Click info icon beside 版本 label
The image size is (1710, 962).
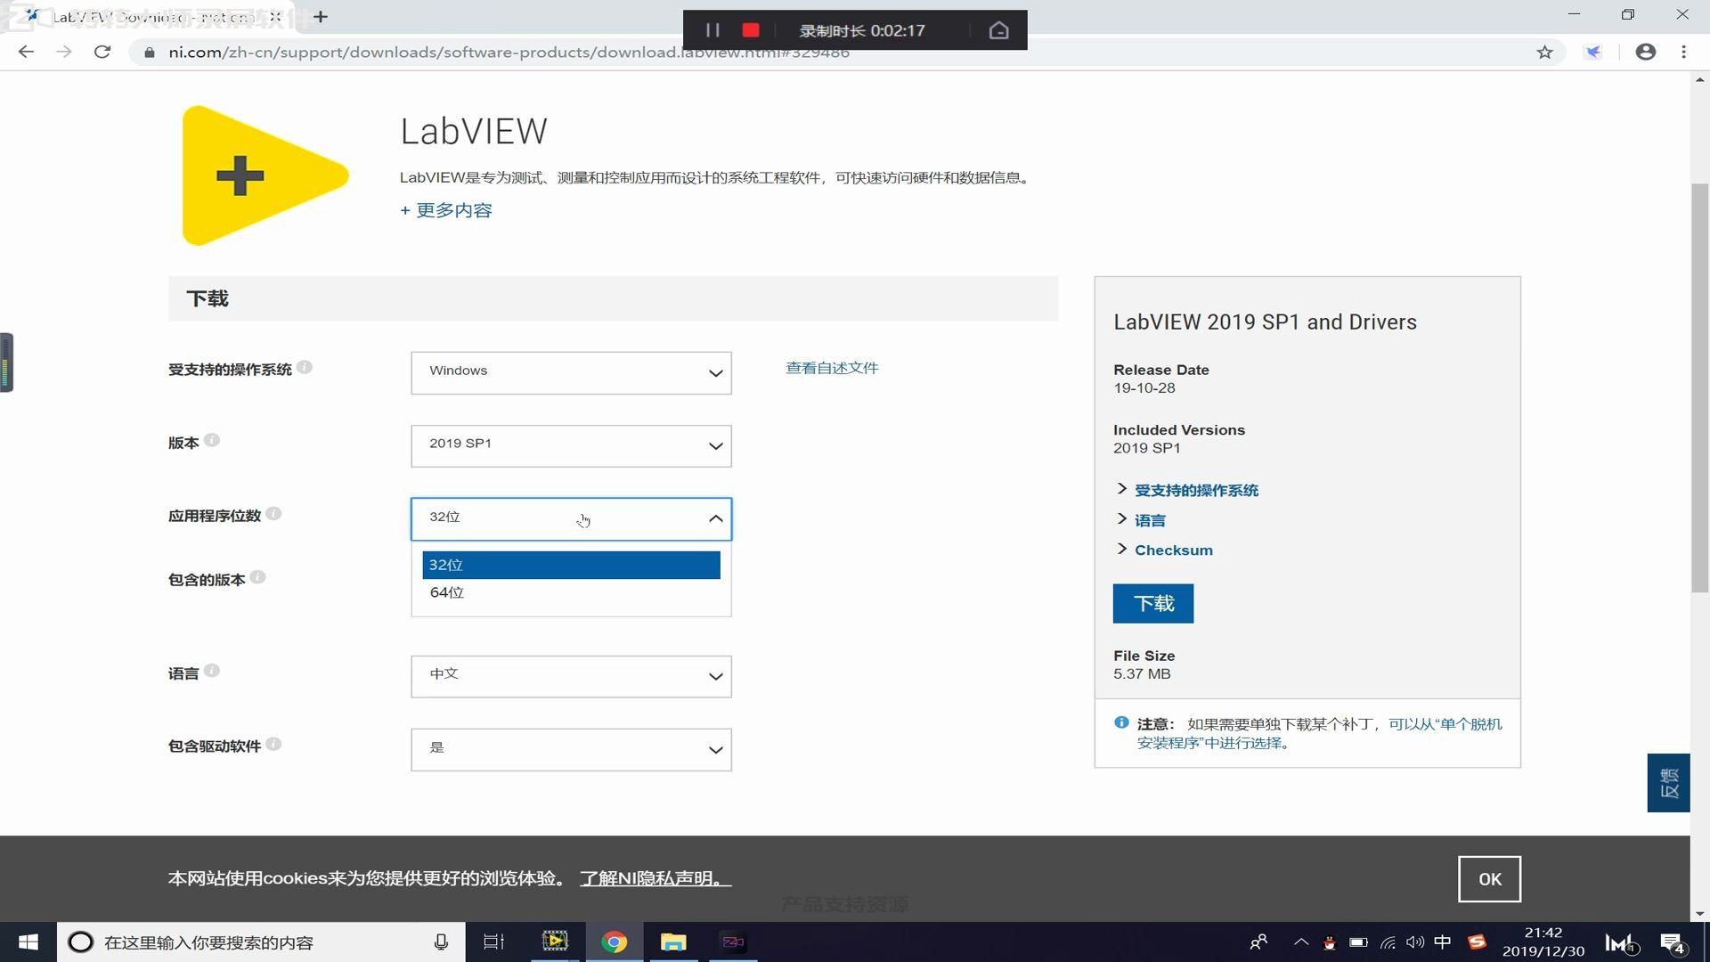point(212,441)
